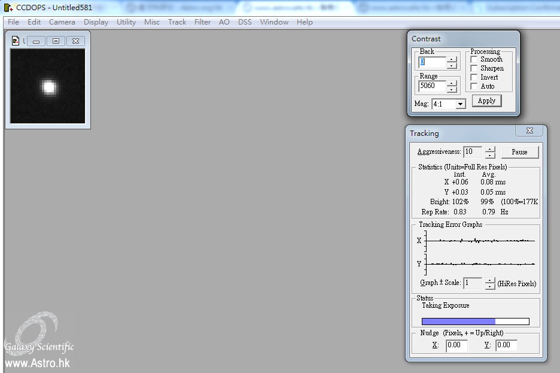Image resolution: width=560 pixels, height=373 pixels.
Task: Open the Camera menu
Action: point(62,22)
